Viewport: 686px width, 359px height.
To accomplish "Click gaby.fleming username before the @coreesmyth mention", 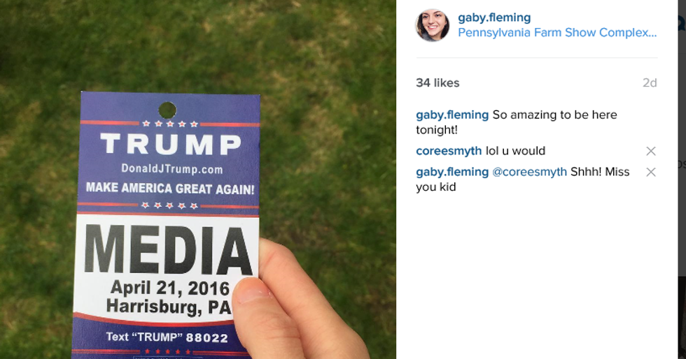I will tap(452, 173).
